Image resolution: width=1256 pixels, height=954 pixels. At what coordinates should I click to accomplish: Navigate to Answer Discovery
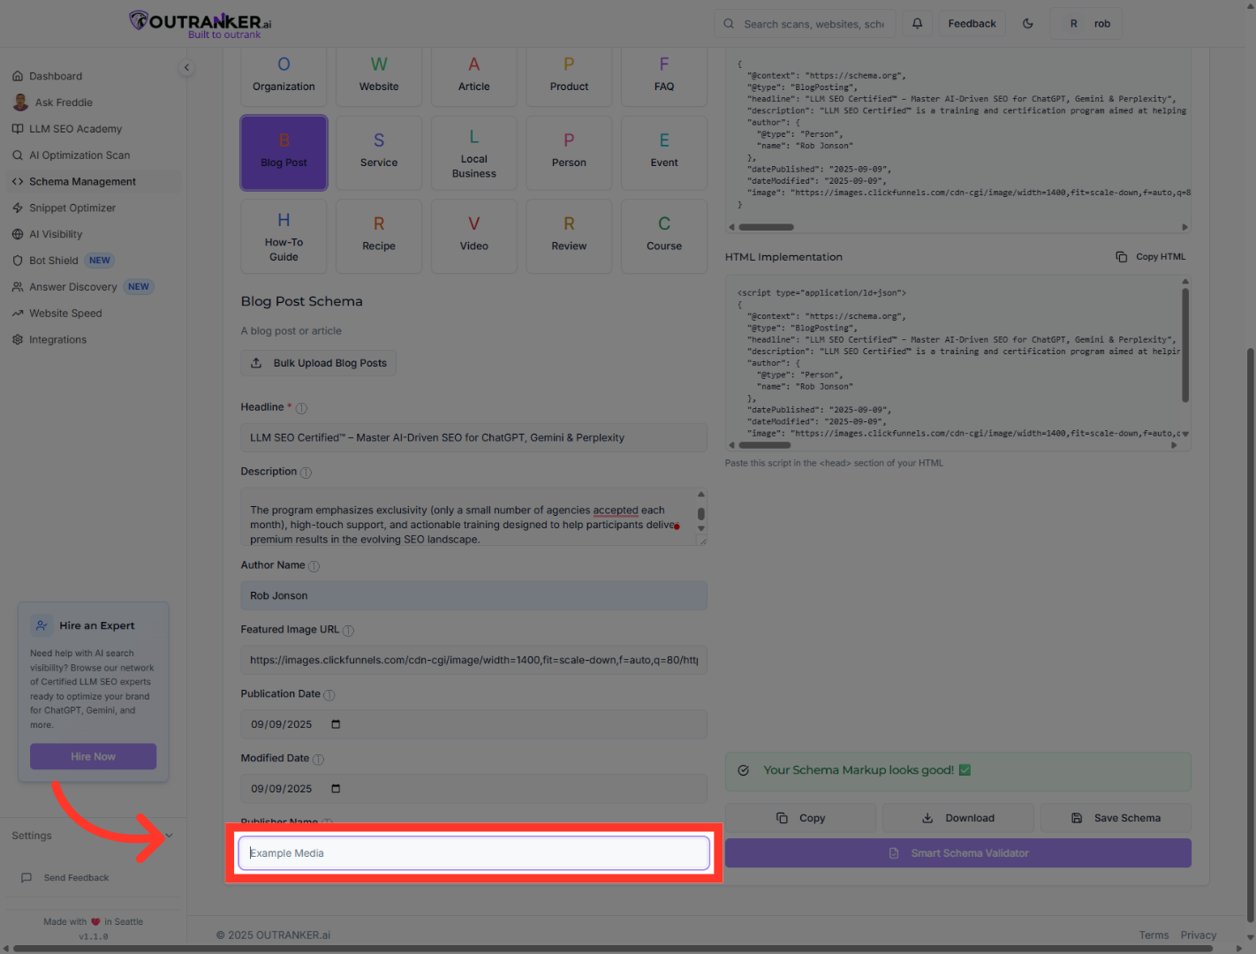[74, 286]
